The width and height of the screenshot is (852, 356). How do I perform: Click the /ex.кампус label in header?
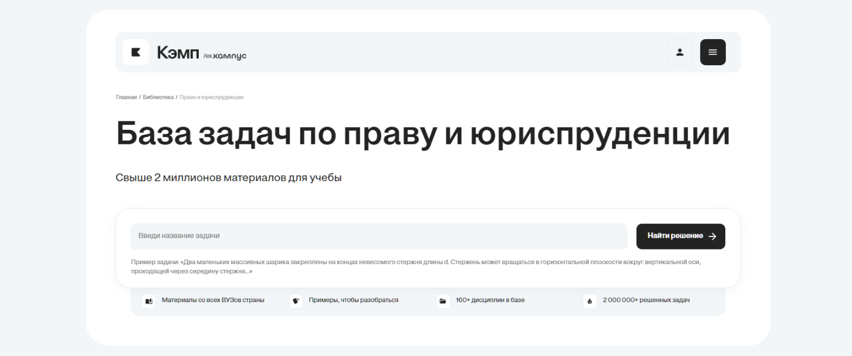[225, 56]
